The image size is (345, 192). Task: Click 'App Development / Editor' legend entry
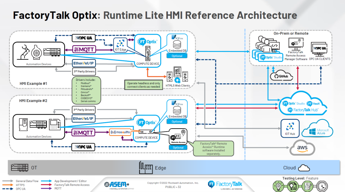coord(71,181)
